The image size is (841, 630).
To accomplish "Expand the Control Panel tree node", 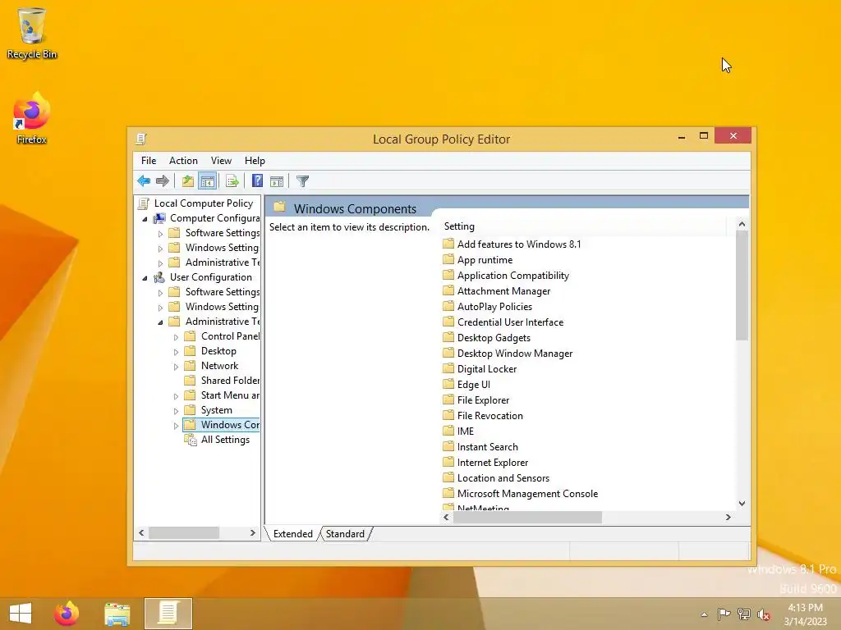I will point(176,337).
